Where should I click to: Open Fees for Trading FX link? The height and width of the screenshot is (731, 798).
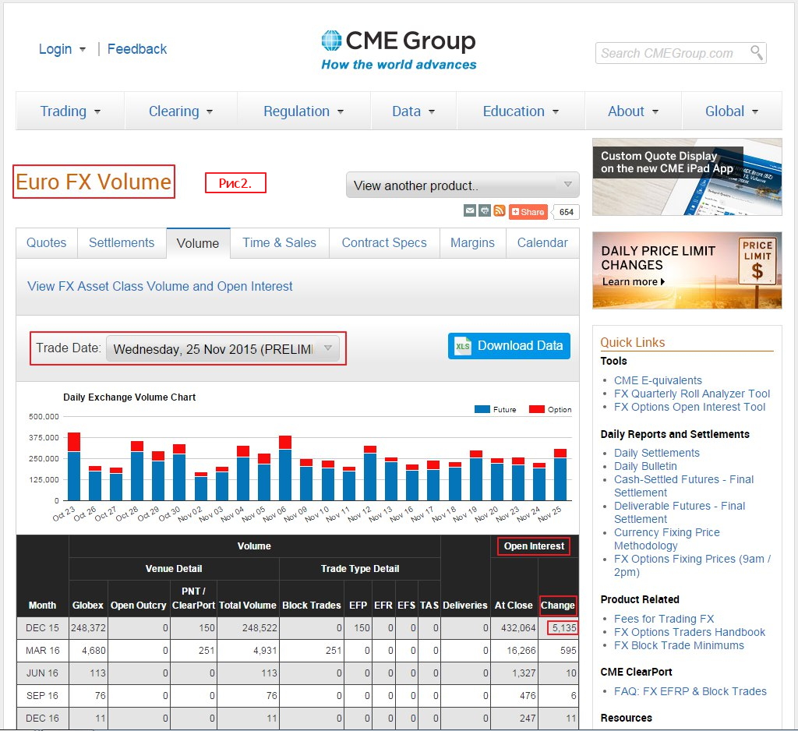tap(664, 619)
